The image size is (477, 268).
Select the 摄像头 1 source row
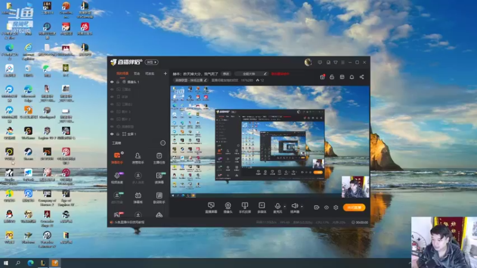pyautogui.click(x=138, y=82)
